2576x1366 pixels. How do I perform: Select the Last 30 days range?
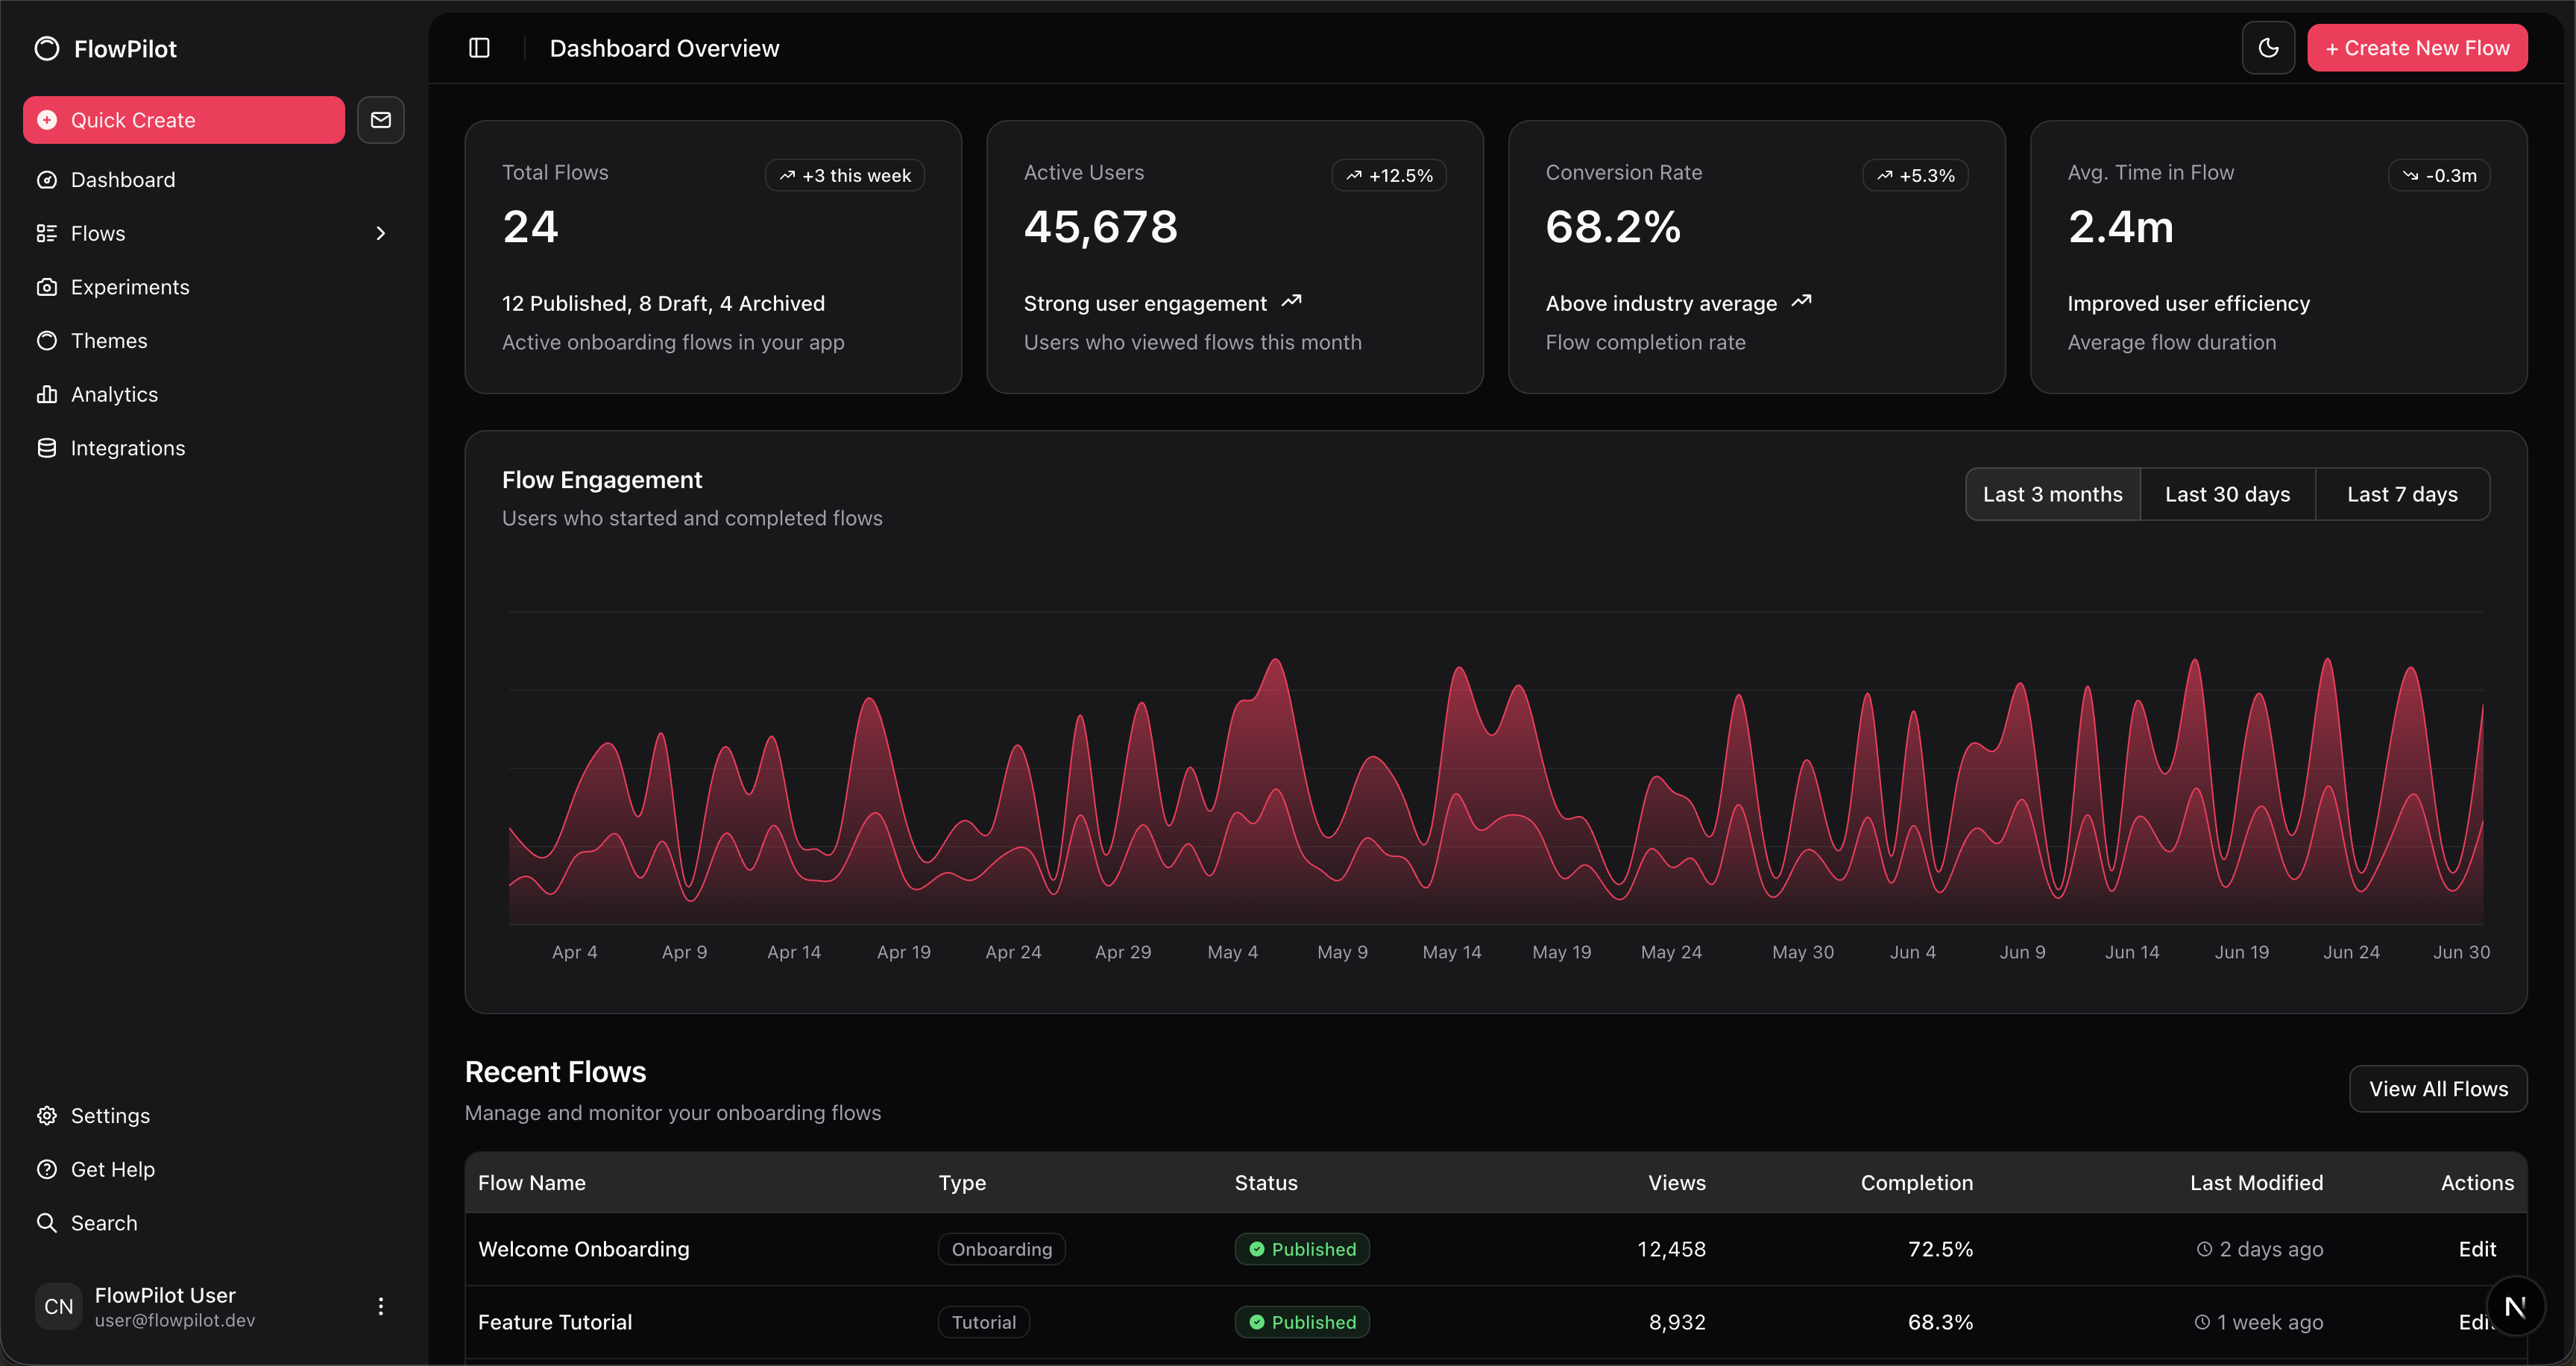pos(2227,495)
